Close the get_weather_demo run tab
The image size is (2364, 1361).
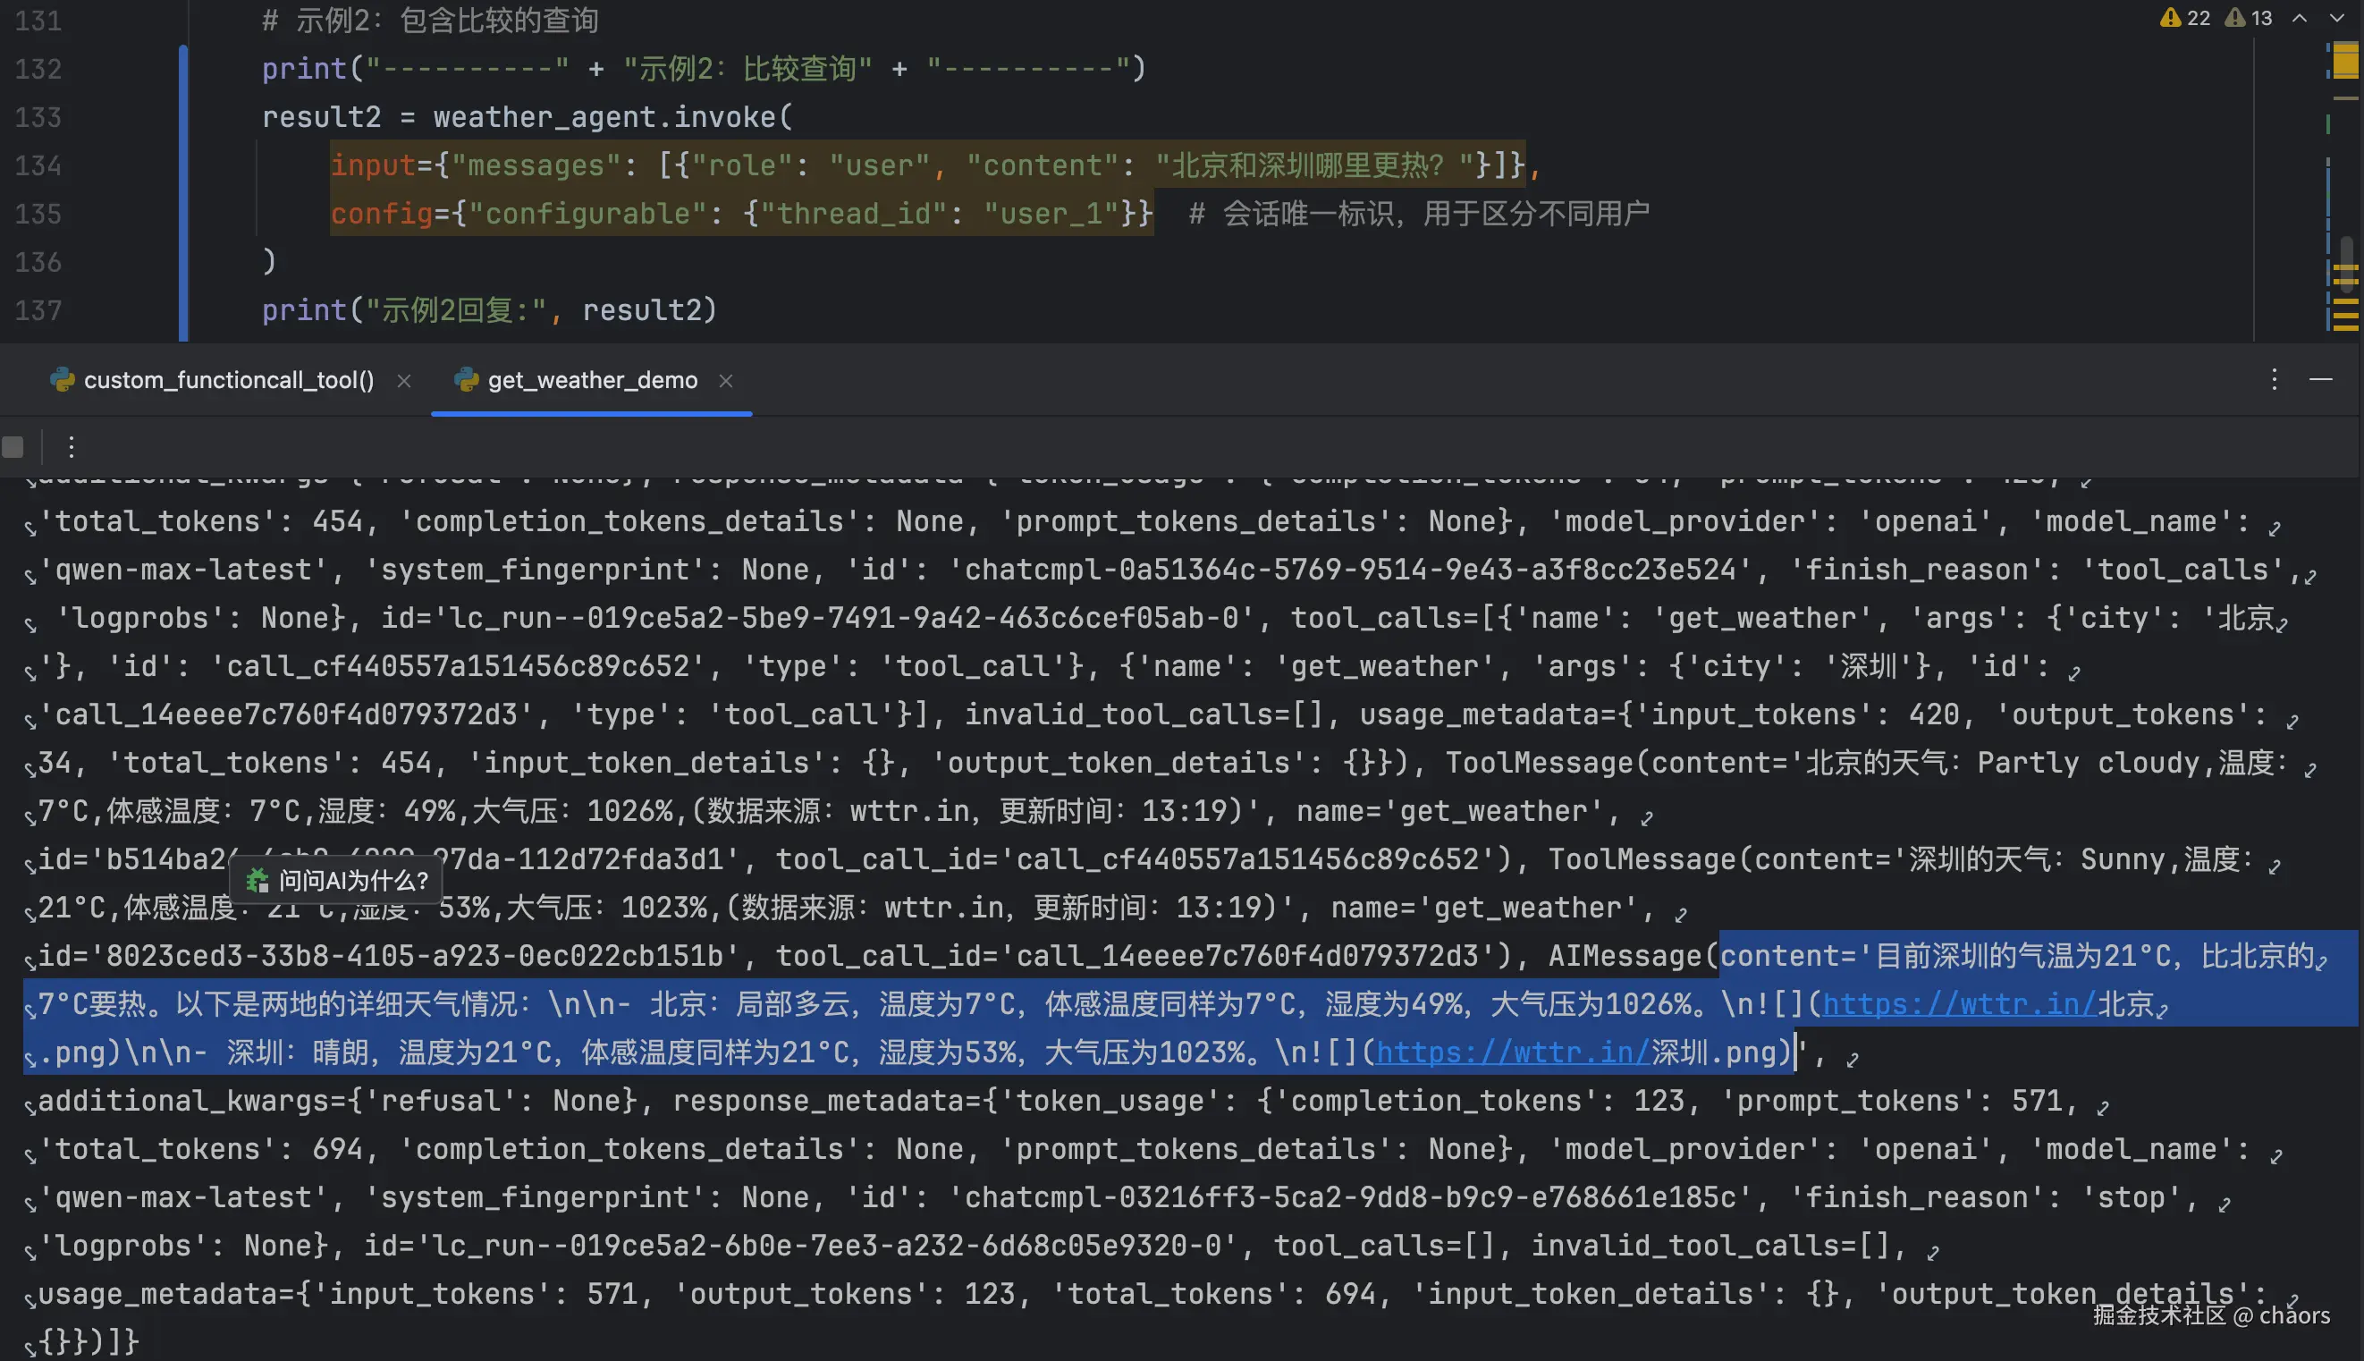726,380
